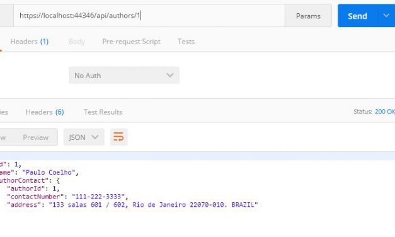The width and height of the screenshot is (395, 237).
Task: Click into the request URL field
Action: coord(149,16)
